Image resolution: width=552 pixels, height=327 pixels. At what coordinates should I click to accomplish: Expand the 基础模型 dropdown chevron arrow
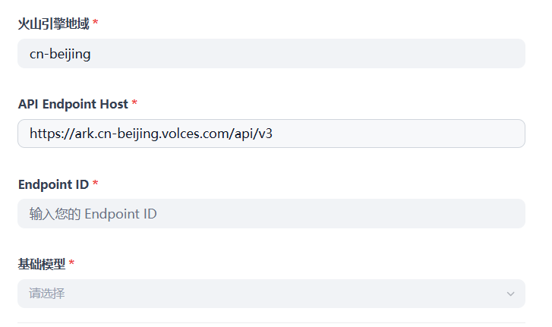click(510, 294)
